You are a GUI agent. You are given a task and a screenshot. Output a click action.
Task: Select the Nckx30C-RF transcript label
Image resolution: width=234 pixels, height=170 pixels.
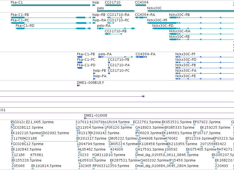[x=157, y=20]
